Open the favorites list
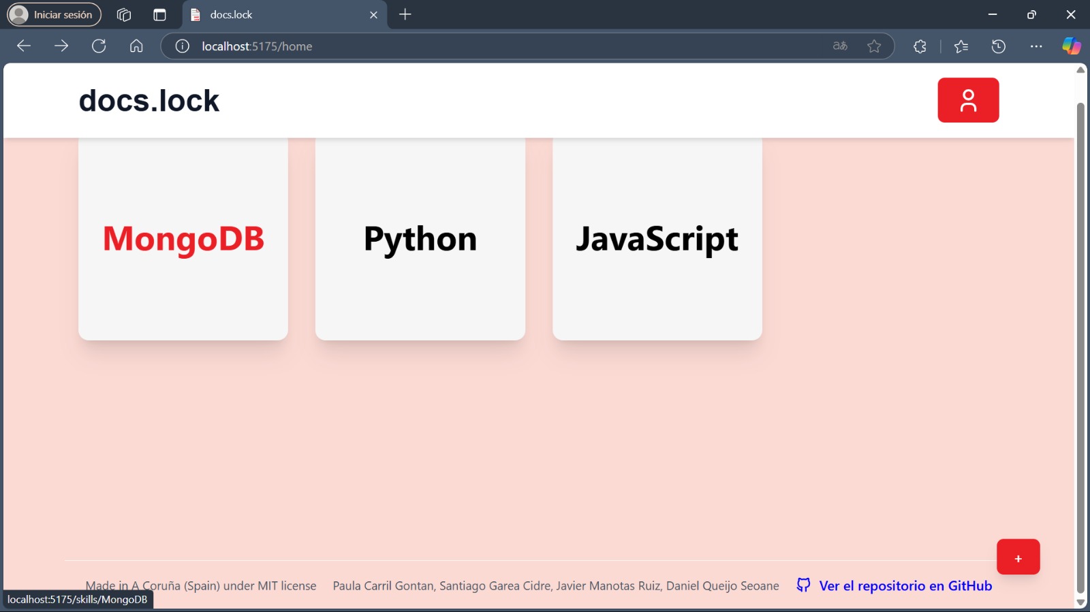Image resolution: width=1090 pixels, height=612 pixels. pyautogui.click(x=961, y=46)
